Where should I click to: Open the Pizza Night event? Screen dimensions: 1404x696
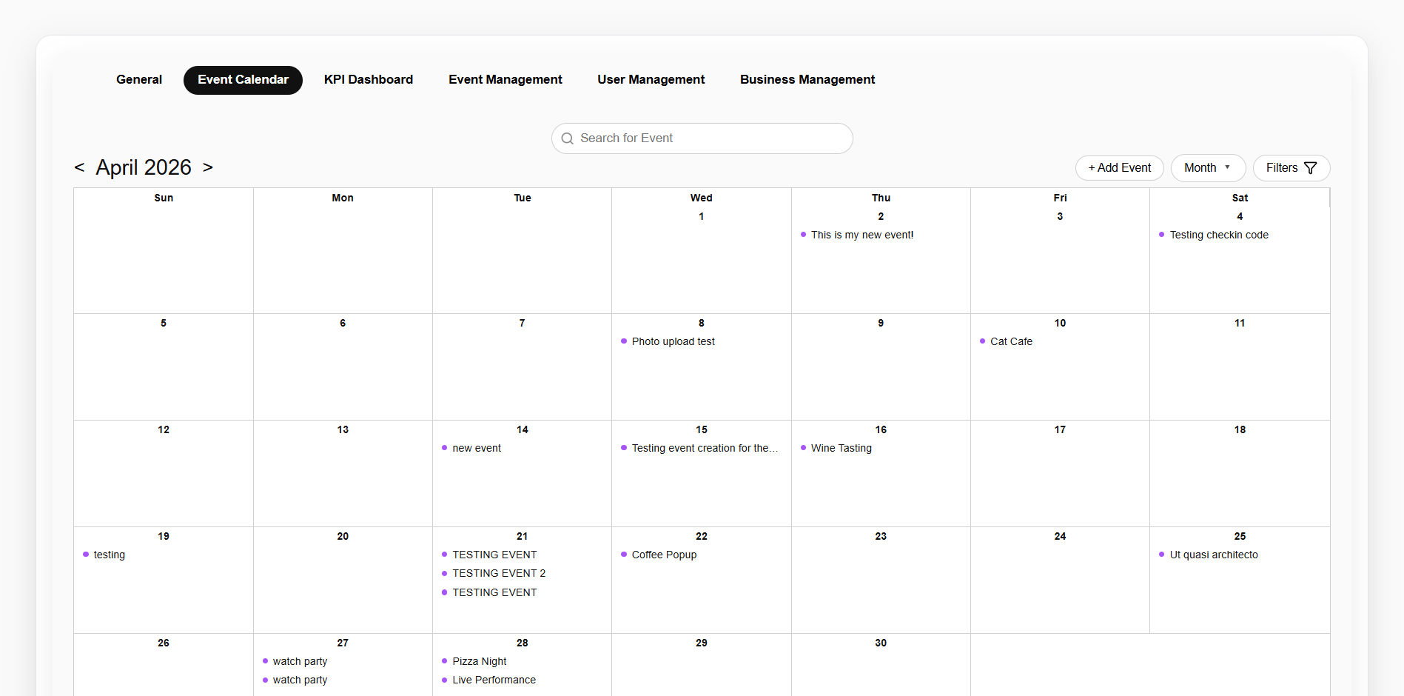point(480,661)
